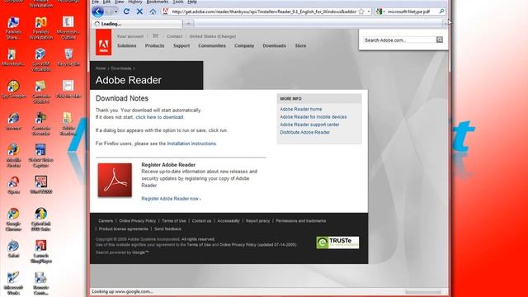Viewport: 528px width, 297px height.
Task: Reload the page with the refresh icon
Action: click(126, 12)
